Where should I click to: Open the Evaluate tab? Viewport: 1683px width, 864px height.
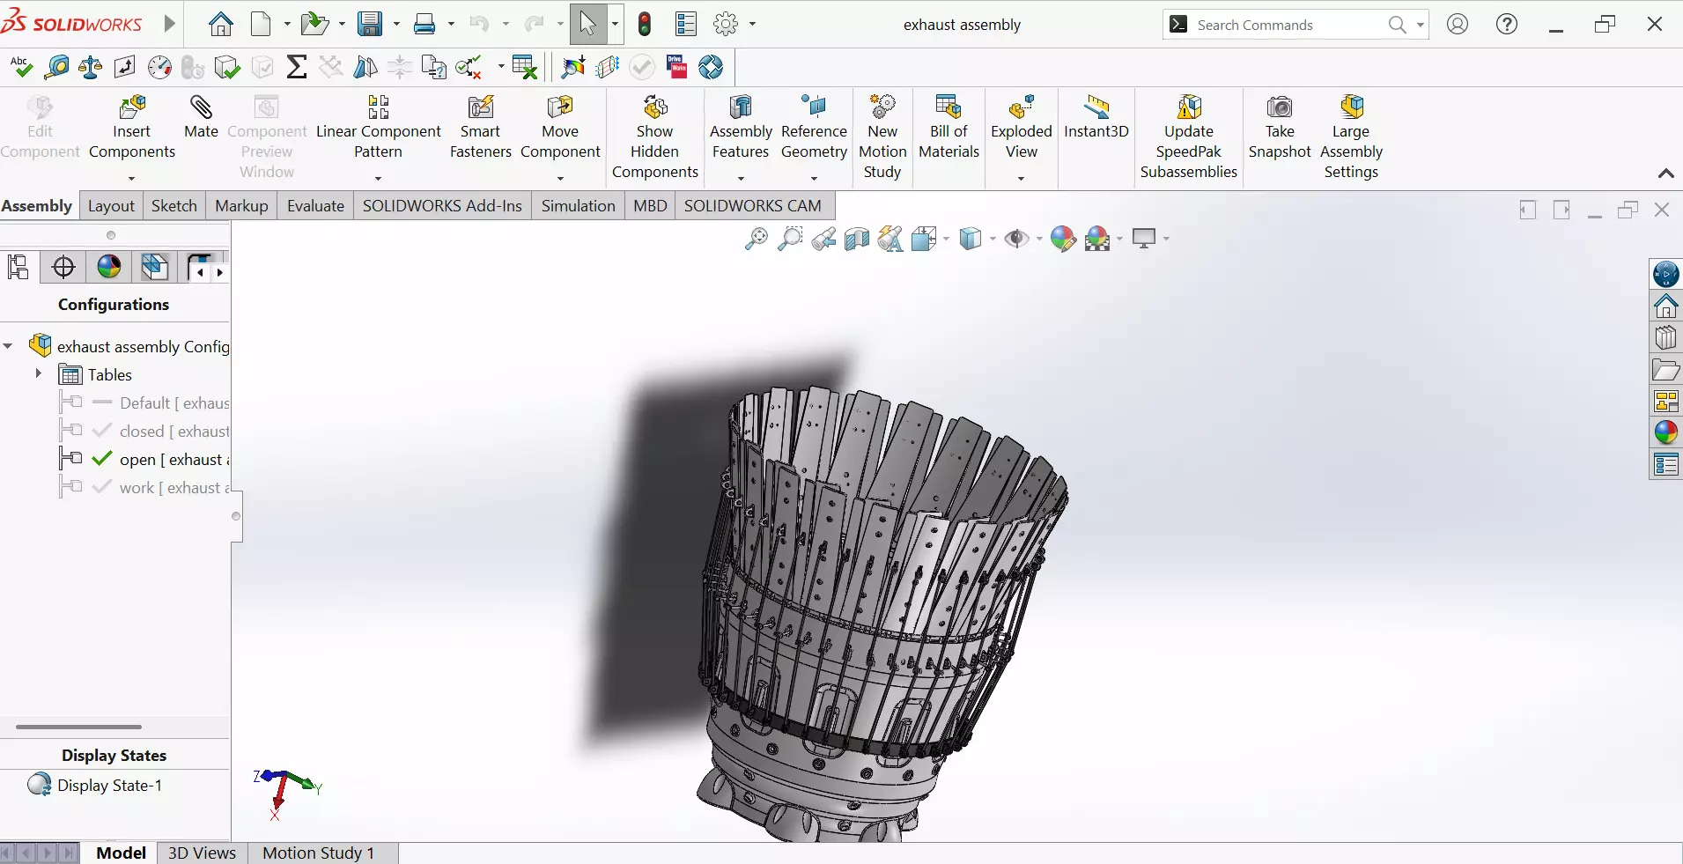click(x=315, y=205)
